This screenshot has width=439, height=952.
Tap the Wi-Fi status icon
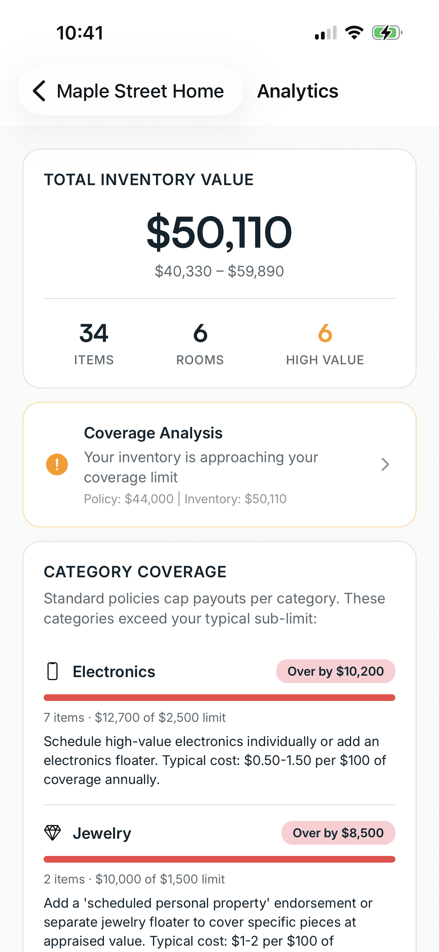[354, 33]
